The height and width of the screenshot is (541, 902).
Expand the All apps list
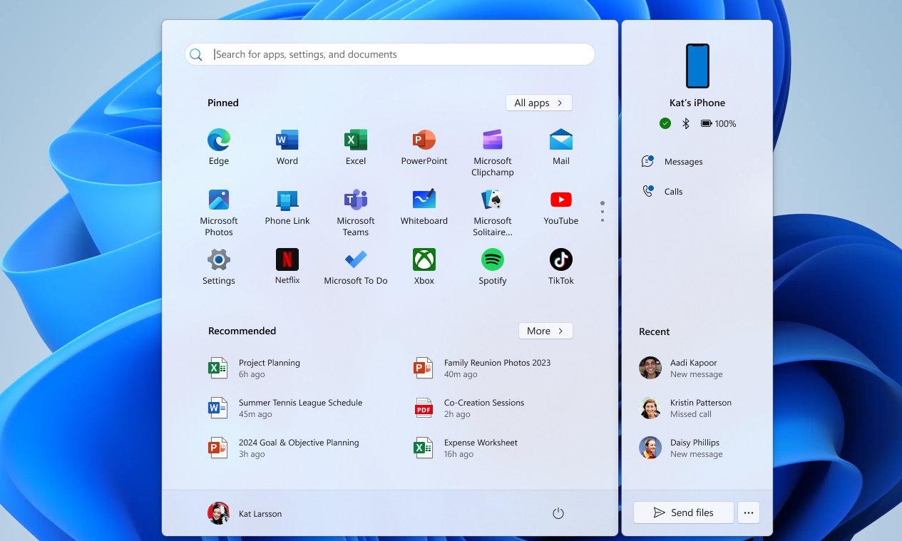[x=538, y=103]
